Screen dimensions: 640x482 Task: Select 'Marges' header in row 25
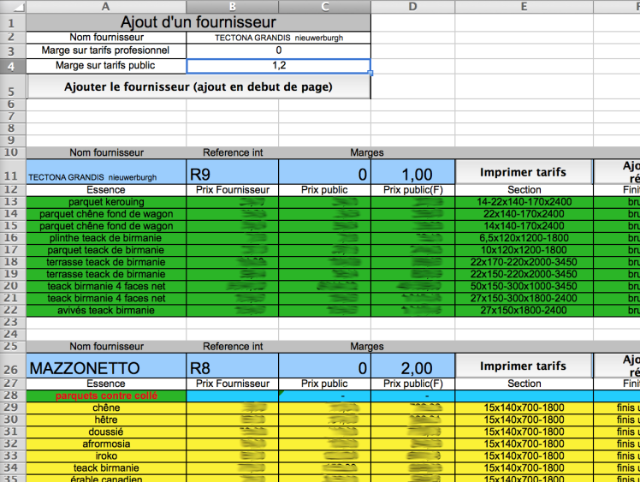coord(366,347)
